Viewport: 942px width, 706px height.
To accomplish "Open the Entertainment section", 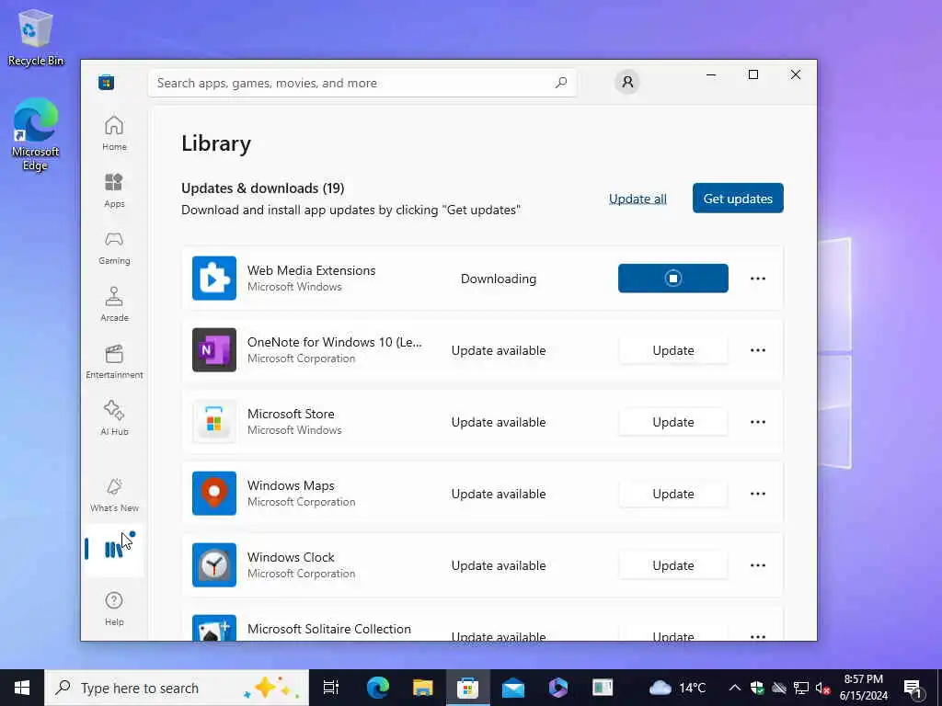I will [114, 361].
